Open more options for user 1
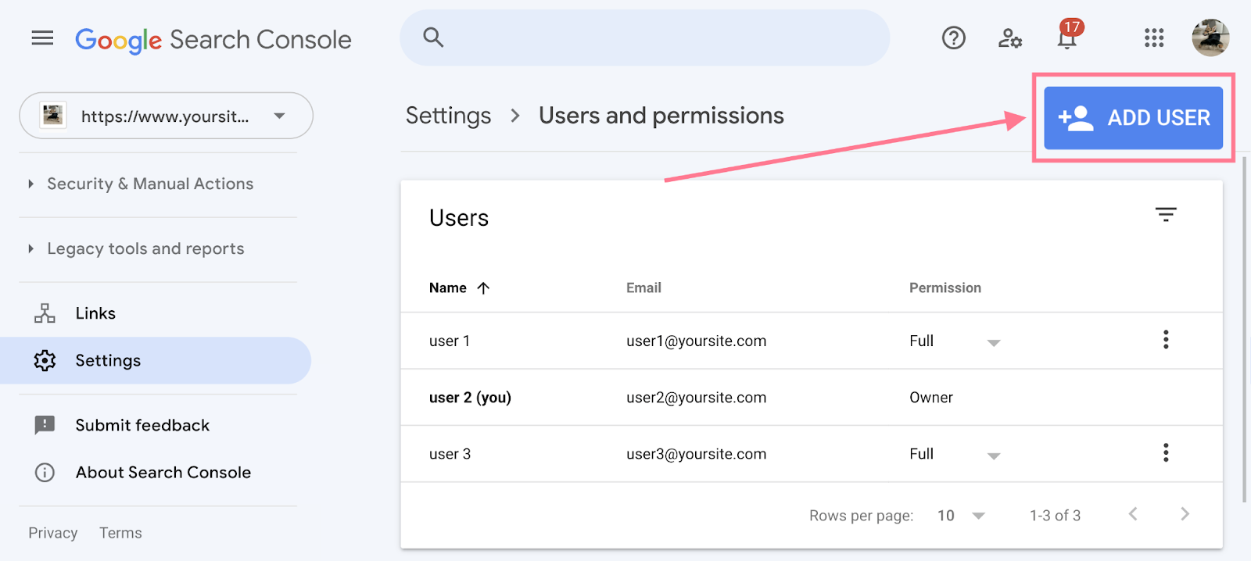This screenshot has width=1251, height=561. (1165, 340)
